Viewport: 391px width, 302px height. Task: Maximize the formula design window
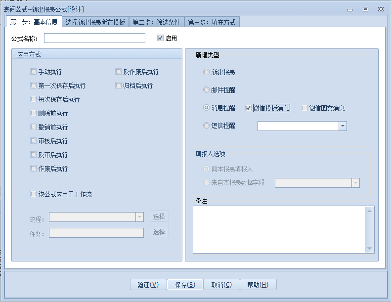[x=365, y=9]
